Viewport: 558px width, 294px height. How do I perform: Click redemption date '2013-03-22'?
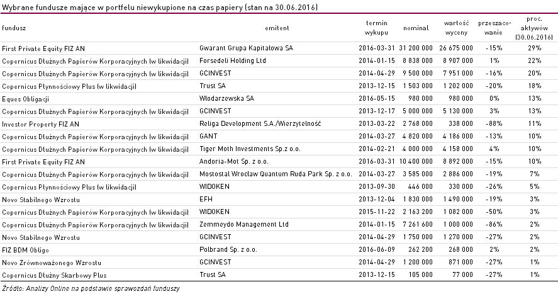377,123
